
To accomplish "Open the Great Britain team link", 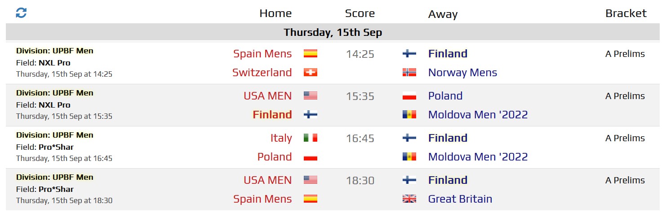I will pos(460,199).
